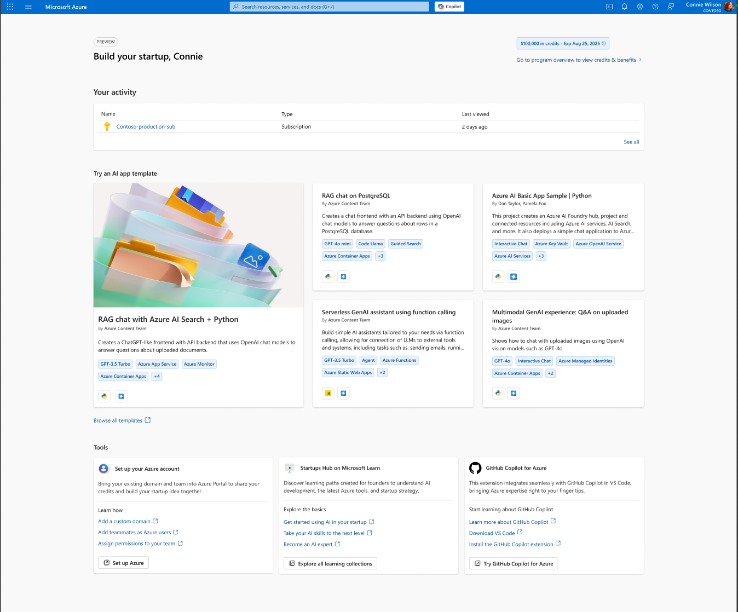
Task: Select the Azure Functions tag
Action: coord(399,361)
